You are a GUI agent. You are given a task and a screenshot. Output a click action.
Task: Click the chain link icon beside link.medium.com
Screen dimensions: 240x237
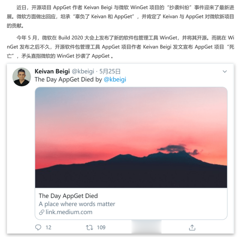pyautogui.click(x=42, y=212)
